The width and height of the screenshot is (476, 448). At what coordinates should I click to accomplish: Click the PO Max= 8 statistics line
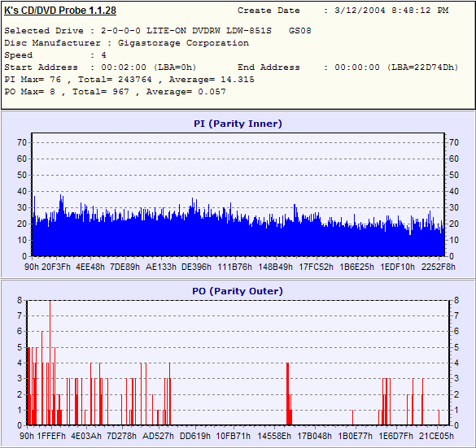pyautogui.click(x=115, y=92)
